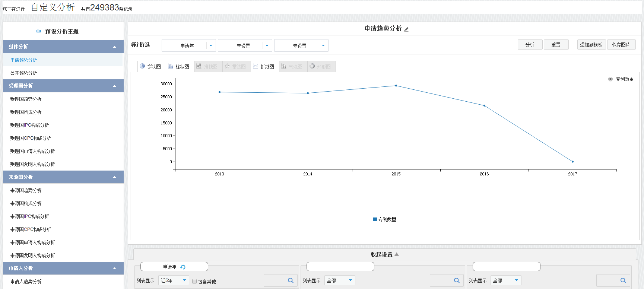Switch to the 柱状图 bar chart view
The image size is (644, 289).
tap(179, 67)
